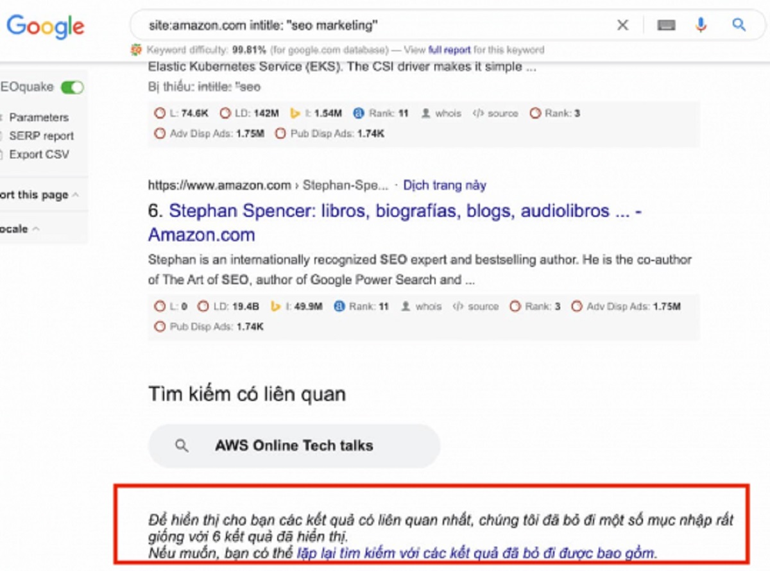Open SERP report
Screen dimensions: 770x571
coord(41,136)
